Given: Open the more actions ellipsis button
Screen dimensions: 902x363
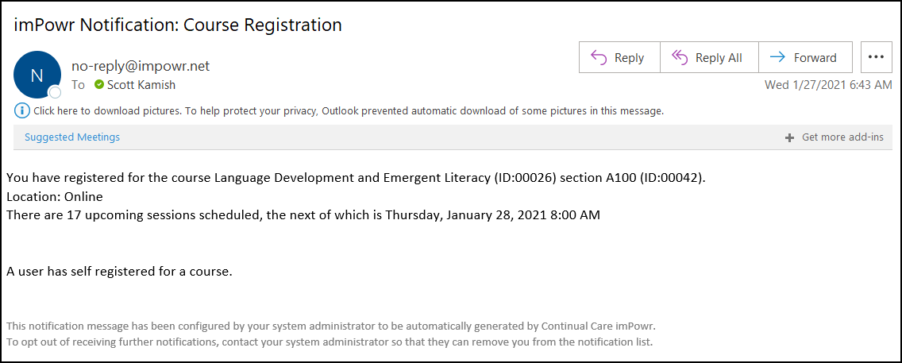Looking at the screenshot, I should (876, 57).
